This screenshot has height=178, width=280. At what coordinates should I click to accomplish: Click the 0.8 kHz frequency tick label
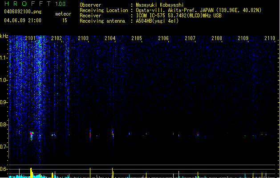4,125
